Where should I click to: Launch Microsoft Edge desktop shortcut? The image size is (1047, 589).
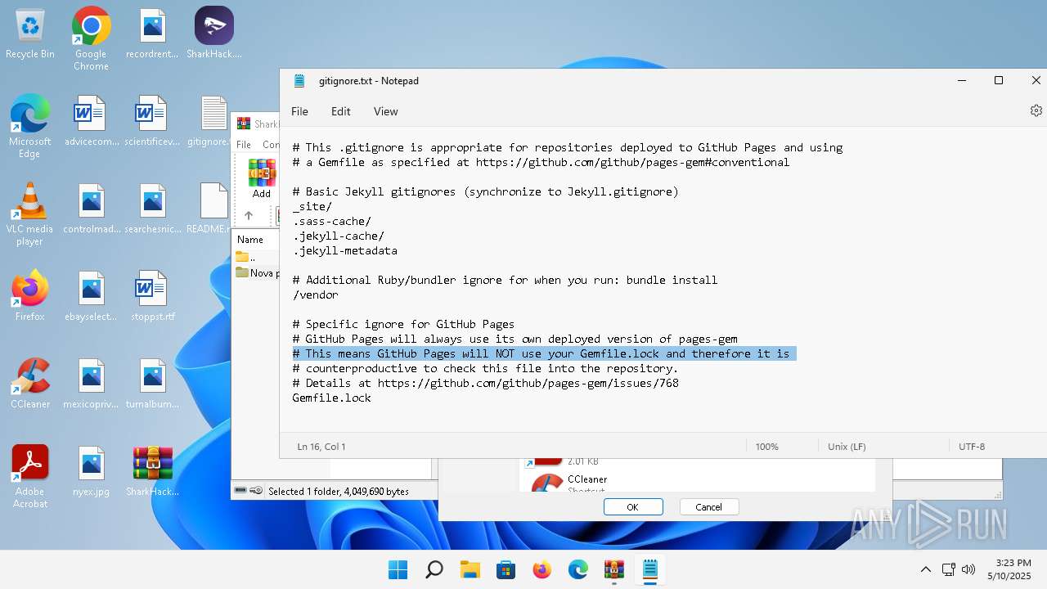[30, 125]
